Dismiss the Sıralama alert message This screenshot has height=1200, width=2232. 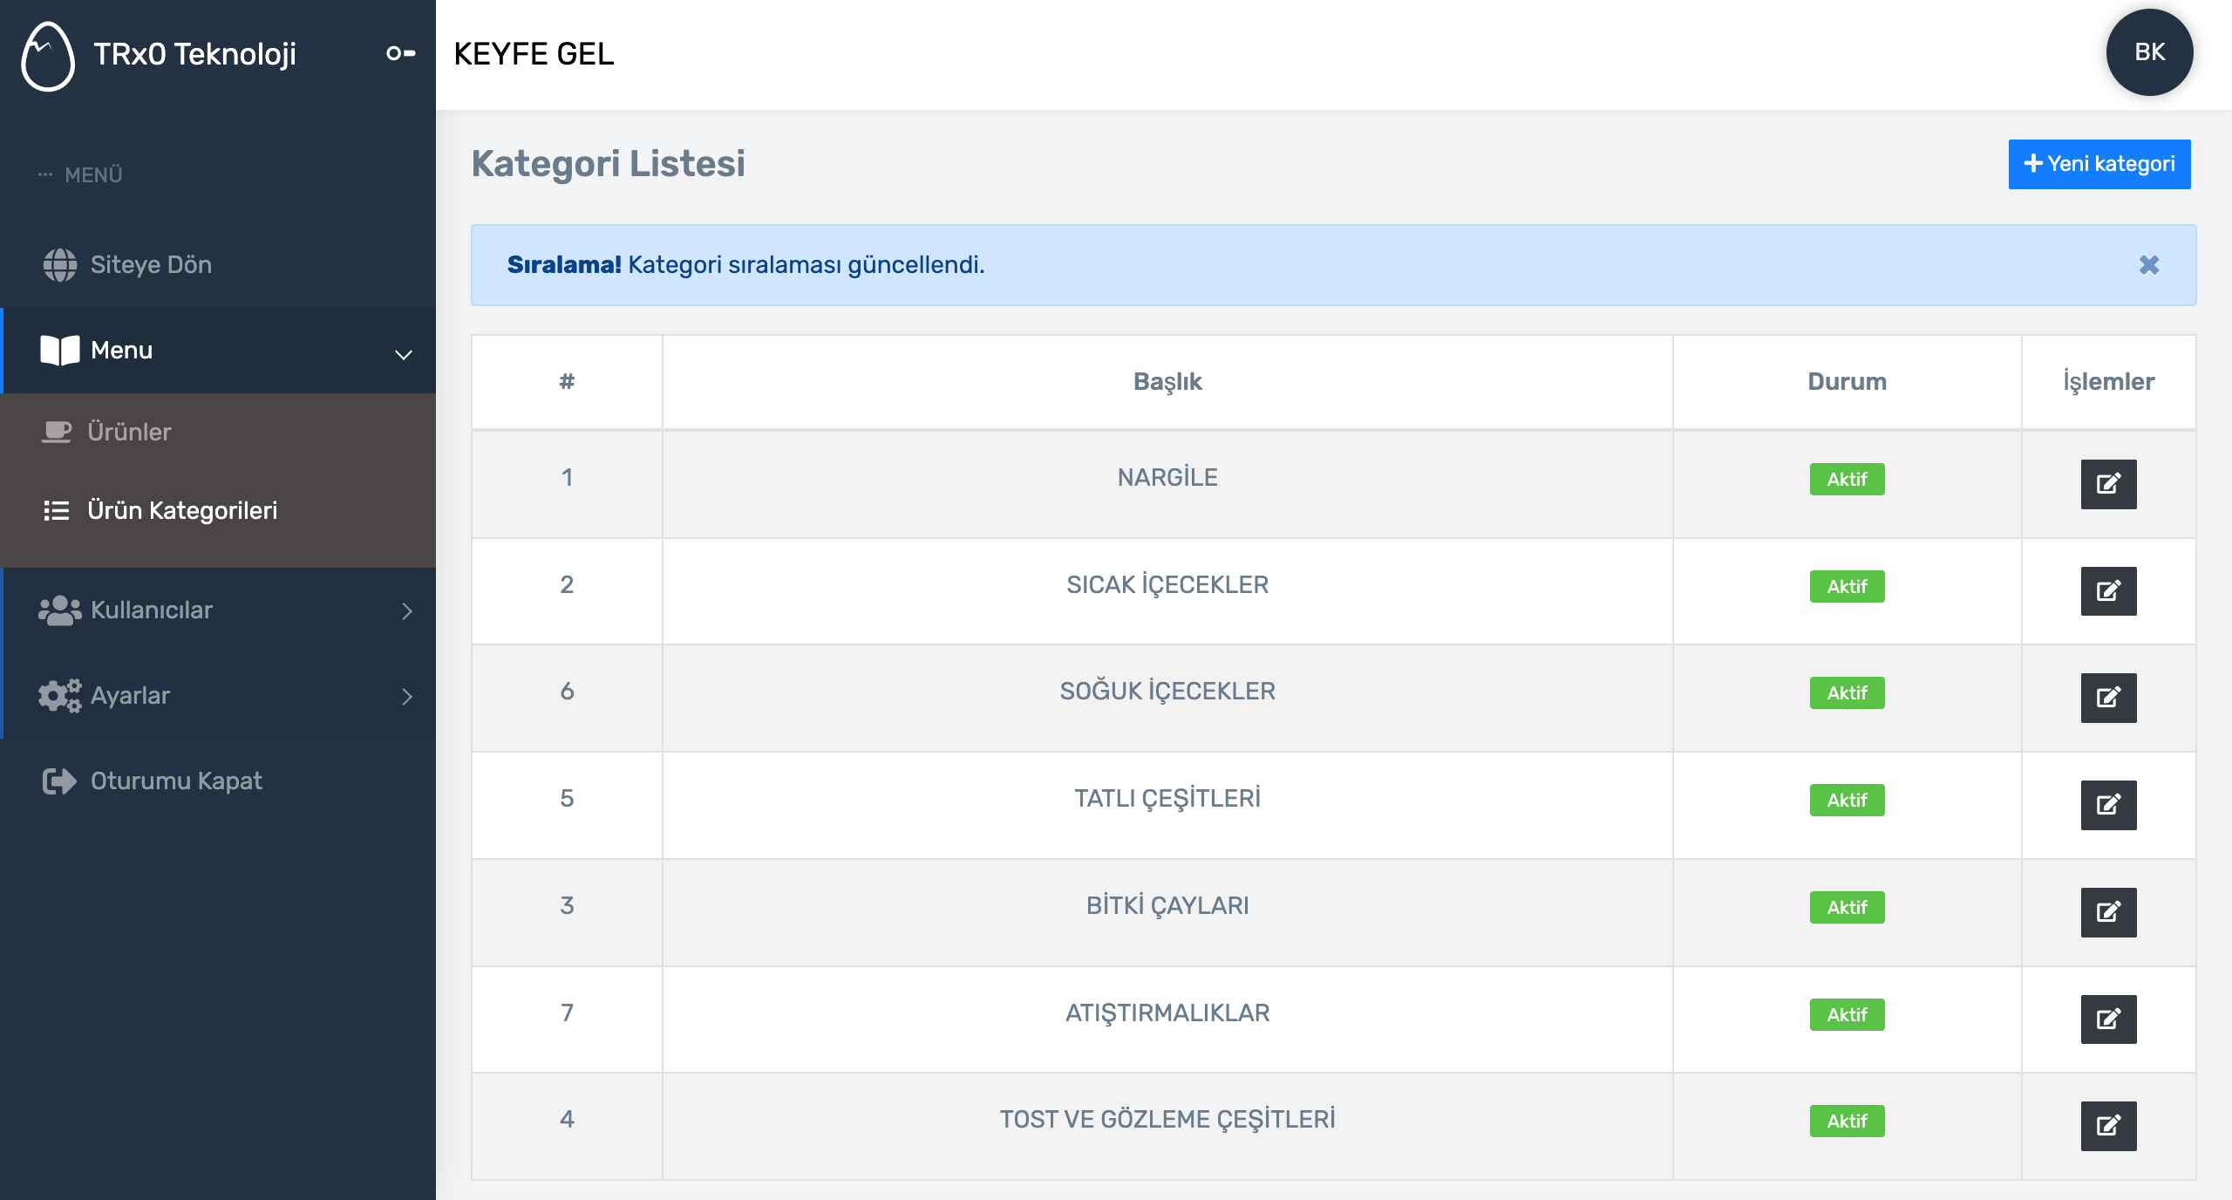click(x=2149, y=265)
